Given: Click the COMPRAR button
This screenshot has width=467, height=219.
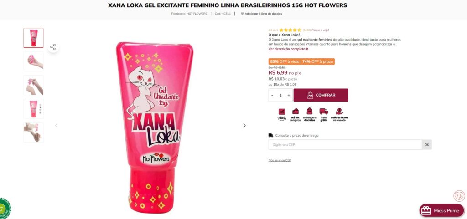Looking at the screenshot, I should point(321,95).
